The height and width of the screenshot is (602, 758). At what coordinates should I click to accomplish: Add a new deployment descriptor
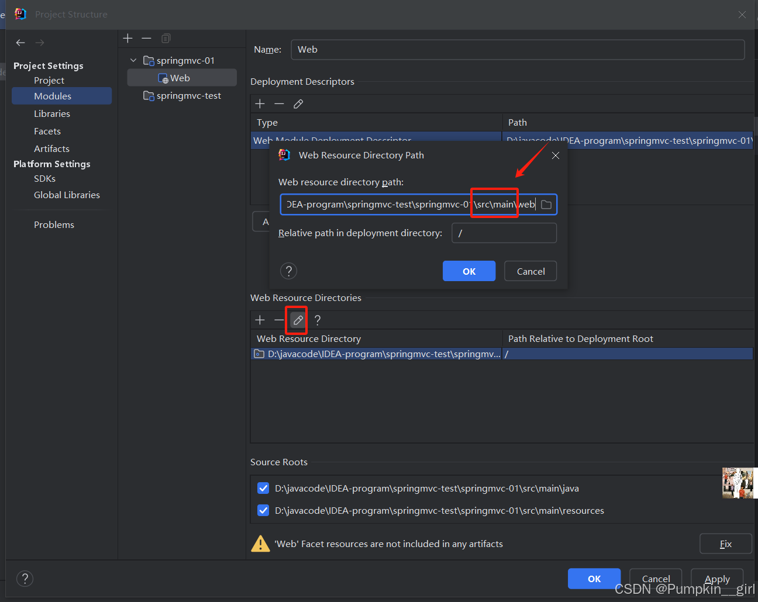tap(260, 104)
